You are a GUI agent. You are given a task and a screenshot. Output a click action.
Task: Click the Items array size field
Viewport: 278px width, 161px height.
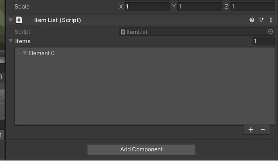point(263,41)
